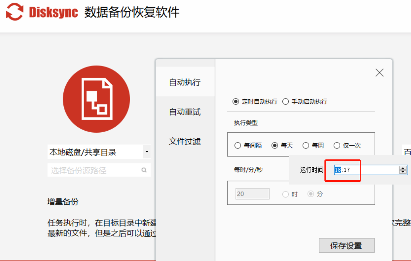Choose 每间隔 execution type
The height and width of the screenshot is (261, 411).
238,145
